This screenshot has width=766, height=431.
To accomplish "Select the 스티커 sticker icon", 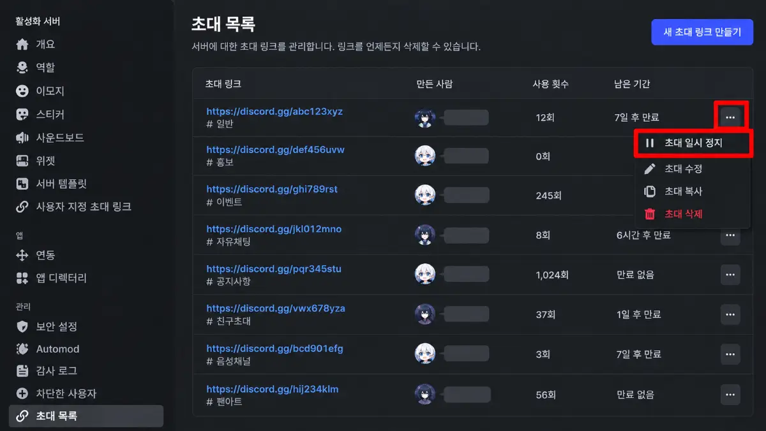I will click(22, 115).
